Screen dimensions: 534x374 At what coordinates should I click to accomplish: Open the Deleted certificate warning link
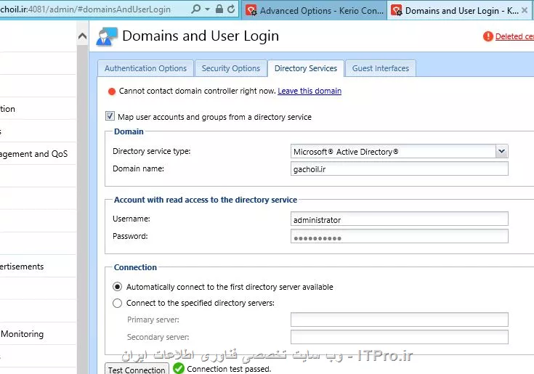pyautogui.click(x=514, y=36)
